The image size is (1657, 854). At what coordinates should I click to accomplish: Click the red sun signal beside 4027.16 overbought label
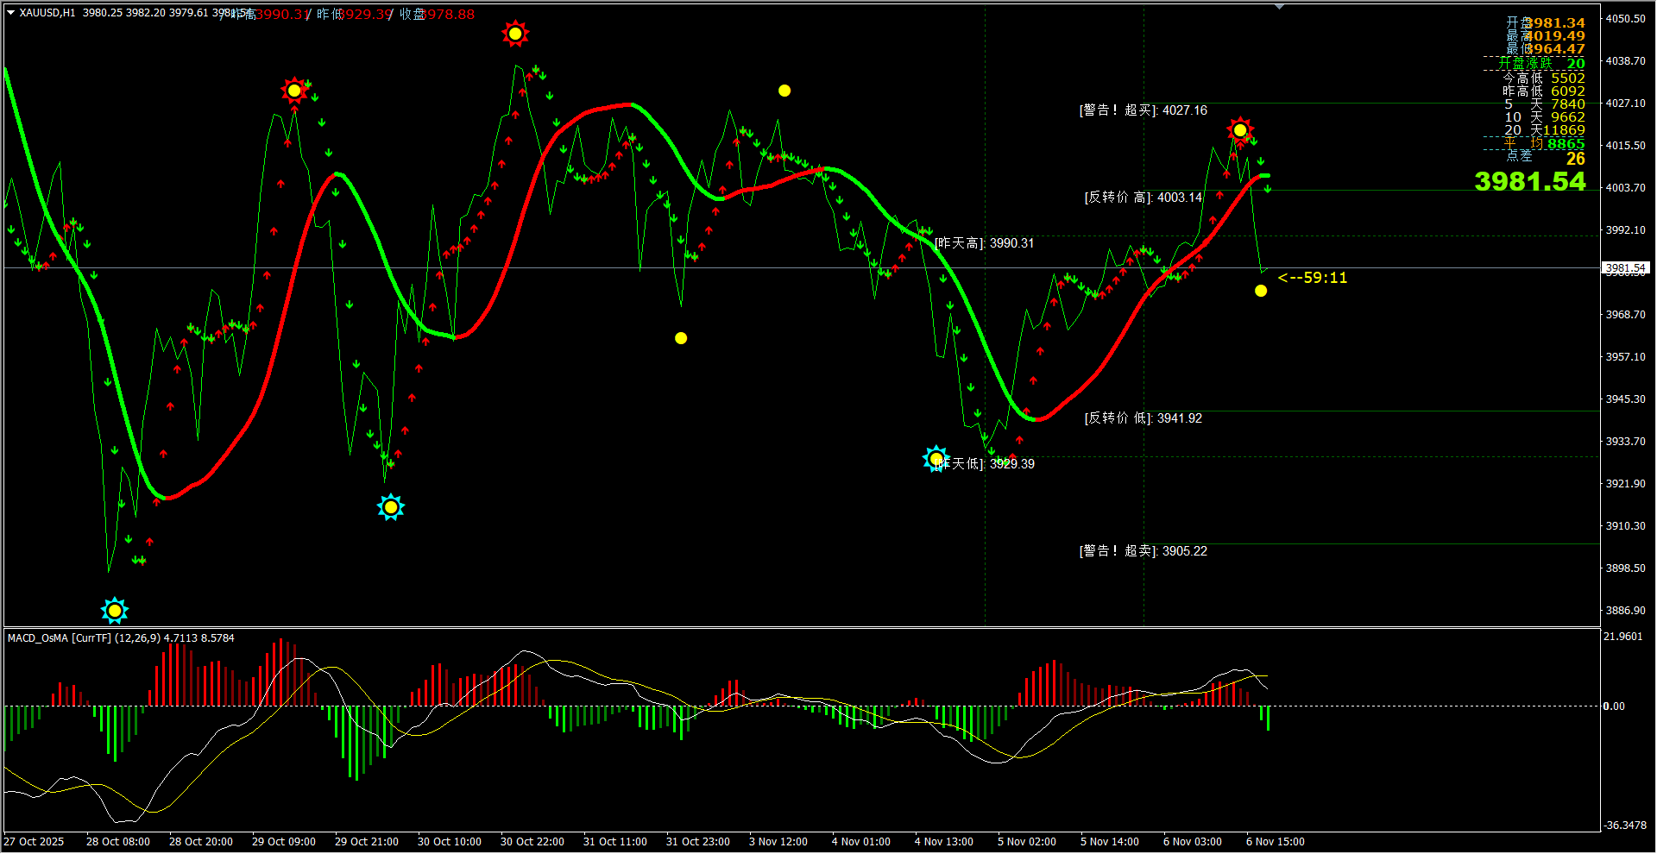(x=1240, y=130)
